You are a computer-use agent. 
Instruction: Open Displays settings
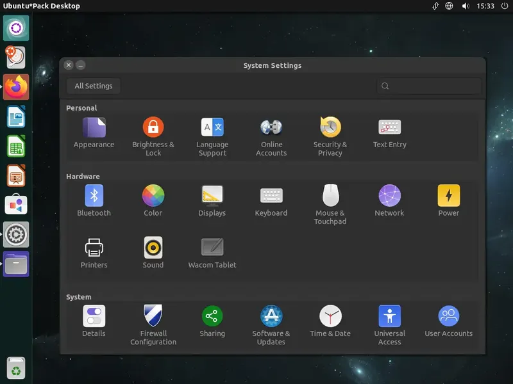coord(212,200)
